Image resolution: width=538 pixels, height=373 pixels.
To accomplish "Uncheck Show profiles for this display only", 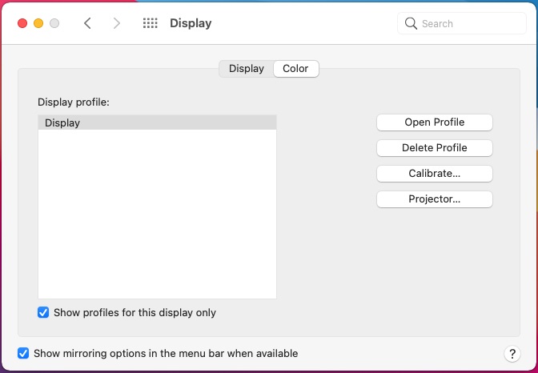I will (x=44, y=313).
